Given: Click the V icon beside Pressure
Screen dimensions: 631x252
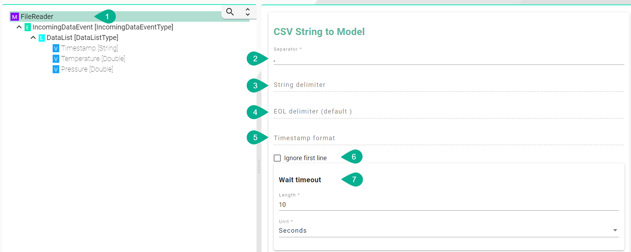Looking at the screenshot, I should point(56,69).
